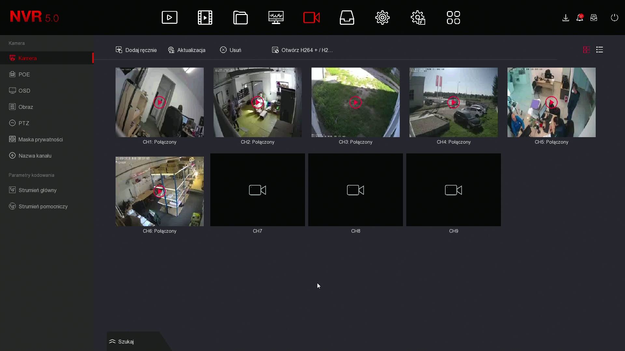The height and width of the screenshot is (351, 625).
Task: Switch to list view layout
Action: (600, 50)
